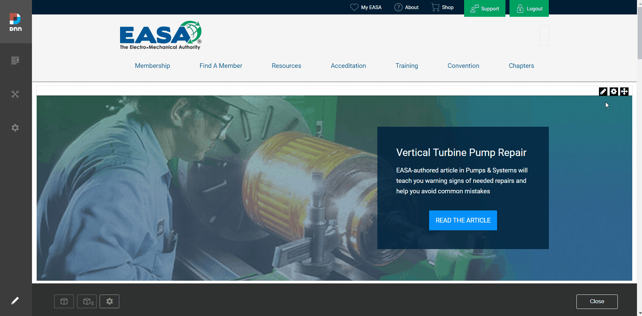Open the My EASA link

pyautogui.click(x=371, y=7)
